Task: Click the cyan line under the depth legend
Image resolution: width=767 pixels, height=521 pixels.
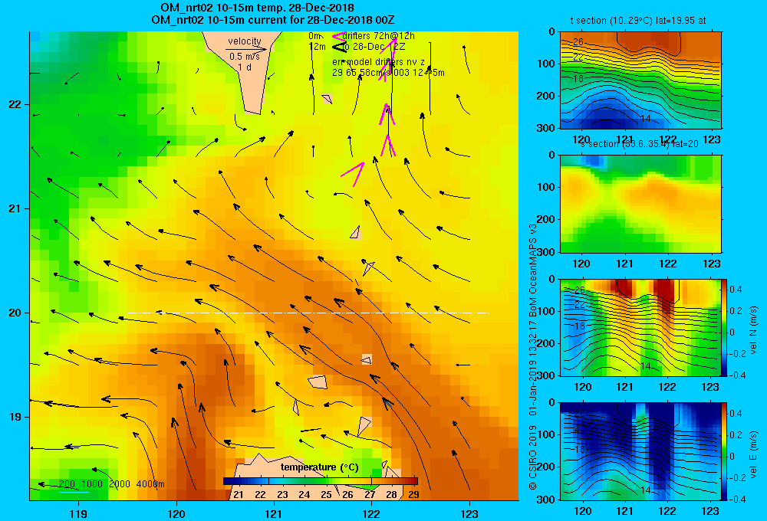Action: pos(74,492)
